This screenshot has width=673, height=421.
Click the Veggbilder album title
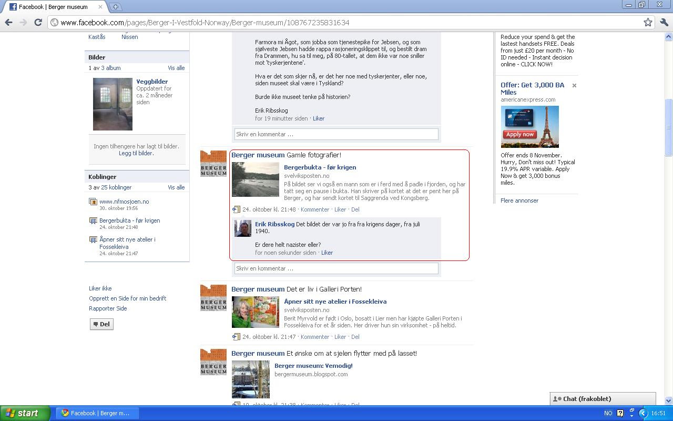pyautogui.click(x=152, y=82)
